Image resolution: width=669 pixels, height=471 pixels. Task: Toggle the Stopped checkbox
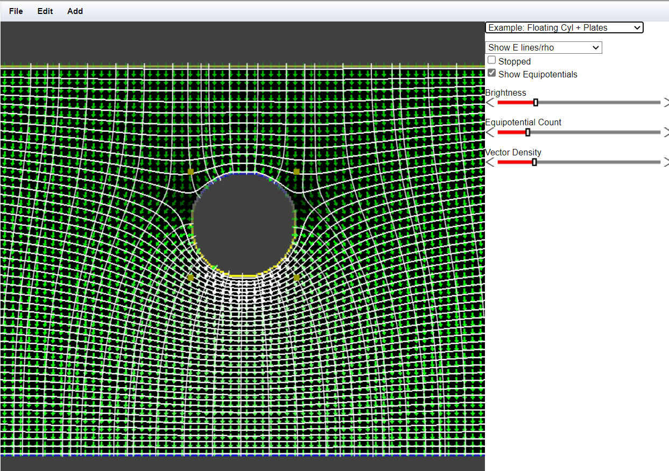[492, 60]
